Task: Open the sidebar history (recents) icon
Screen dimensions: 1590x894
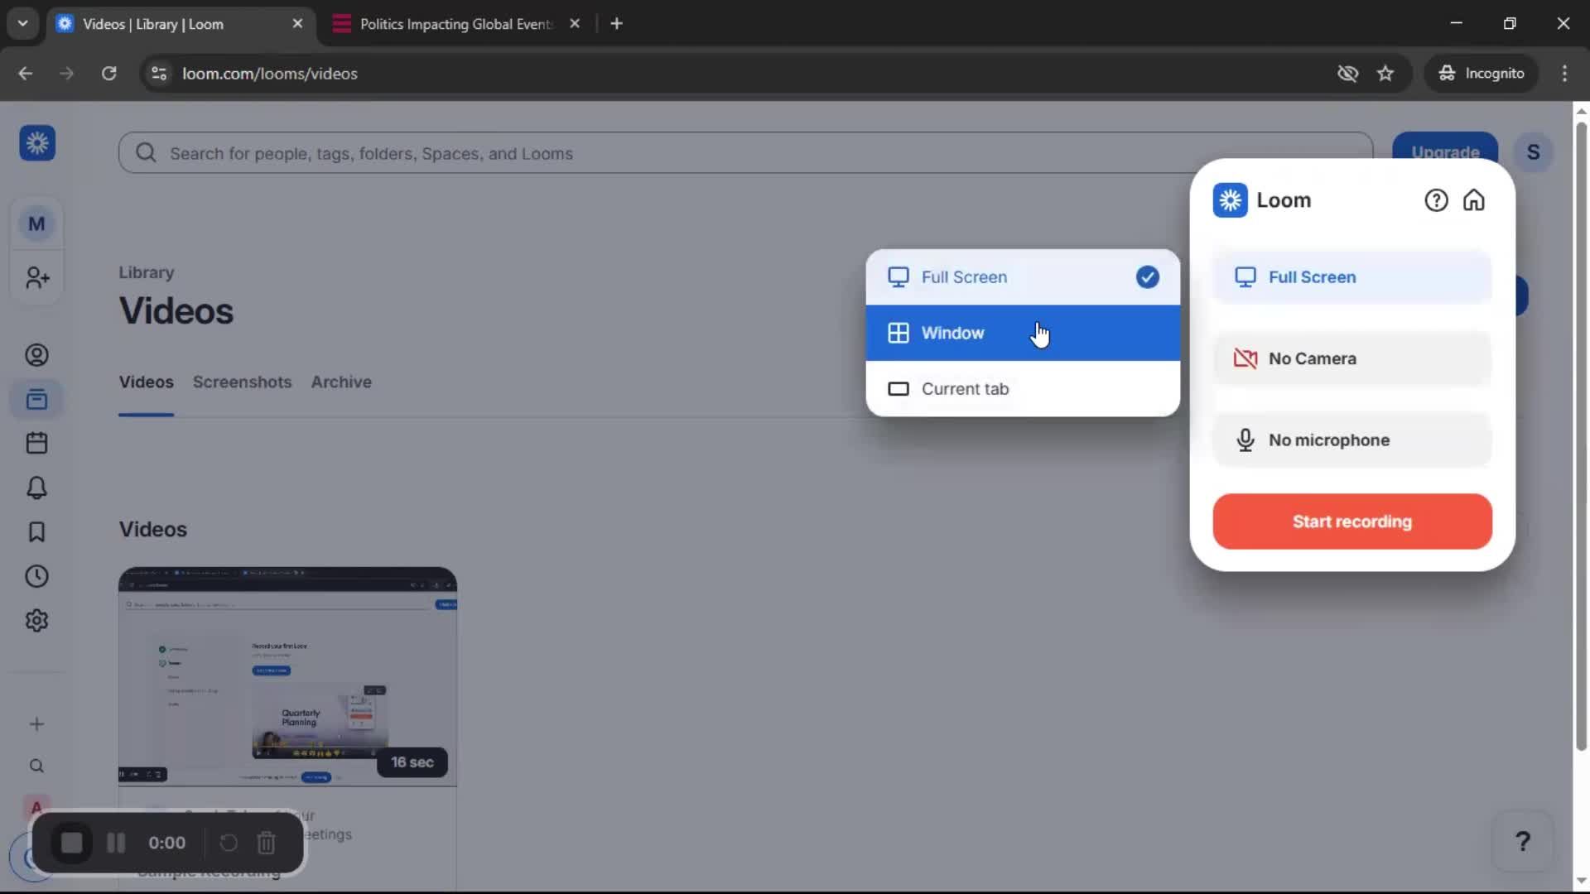Action: coord(36,576)
